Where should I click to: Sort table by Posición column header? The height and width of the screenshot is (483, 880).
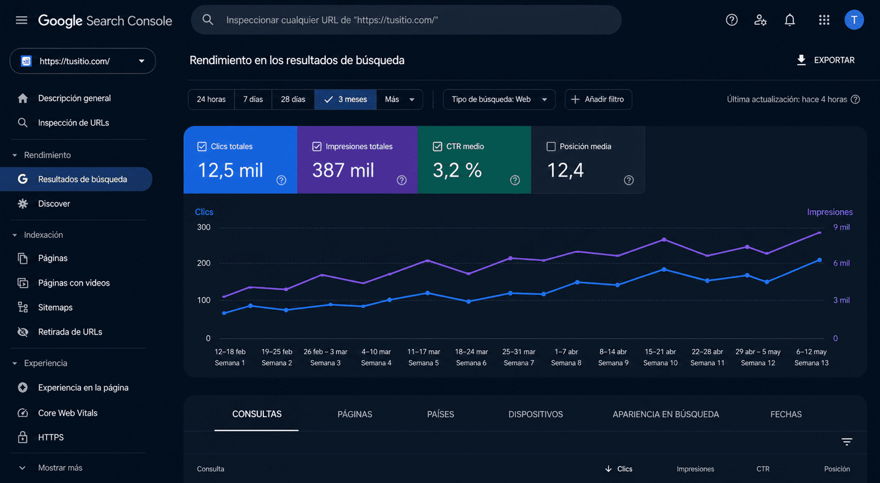click(x=837, y=469)
